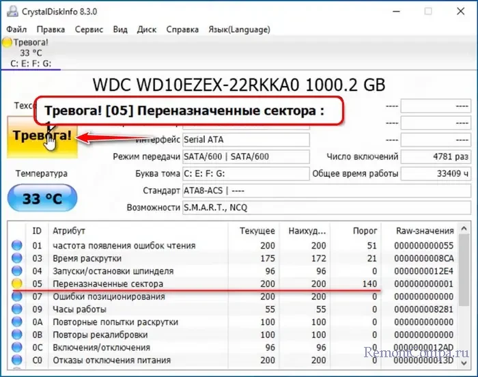
Task: Click the Raw-значения column header
Action: (425, 231)
